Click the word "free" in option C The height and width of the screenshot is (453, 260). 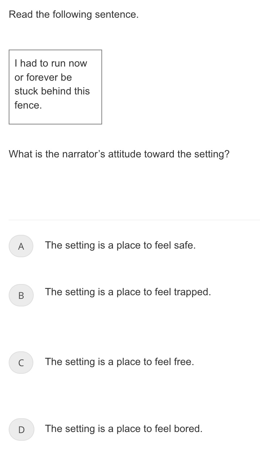(x=183, y=362)
